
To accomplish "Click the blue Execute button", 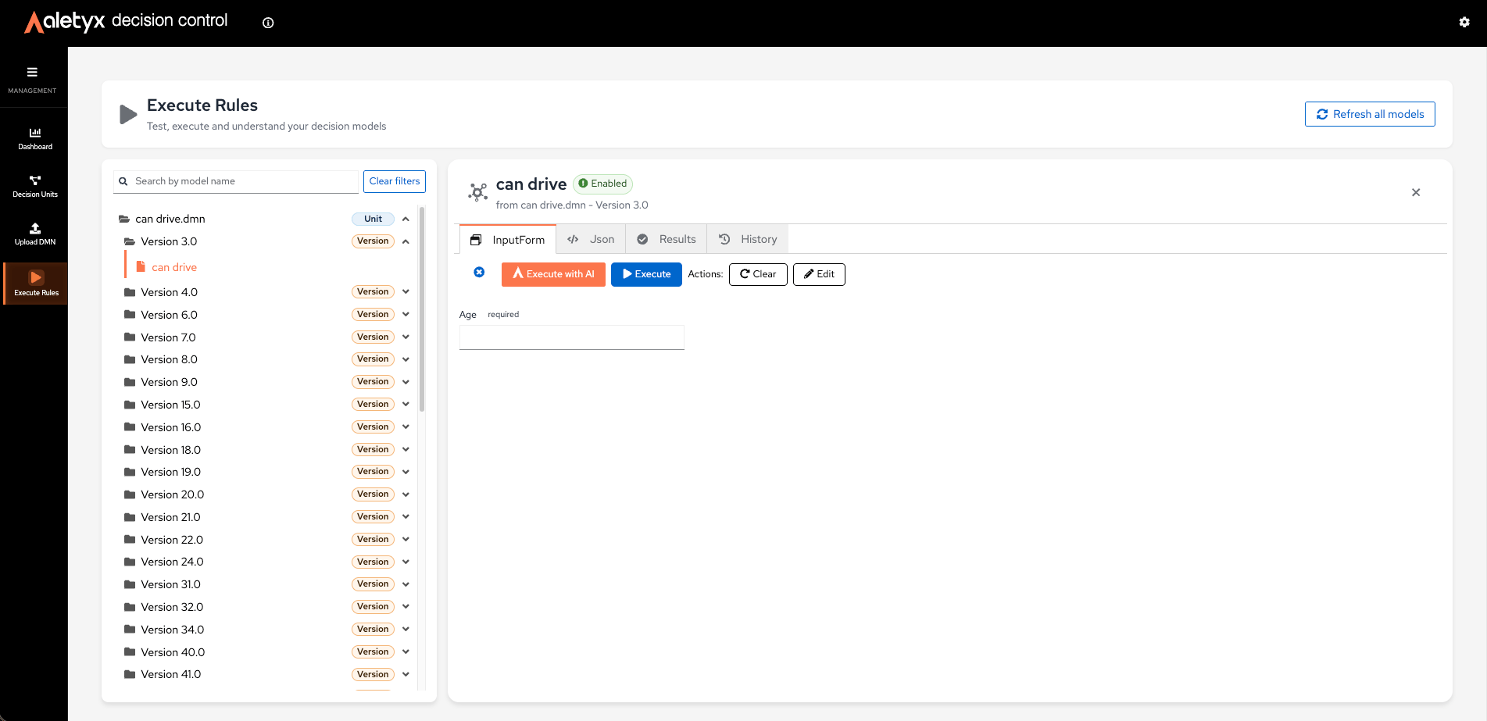I will (x=646, y=274).
